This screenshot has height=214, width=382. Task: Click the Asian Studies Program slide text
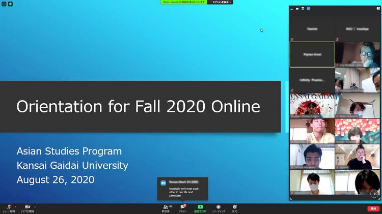point(69,151)
